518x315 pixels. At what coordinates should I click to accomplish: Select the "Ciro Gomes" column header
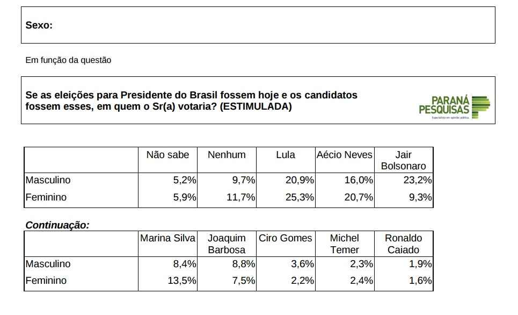click(x=286, y=238)
